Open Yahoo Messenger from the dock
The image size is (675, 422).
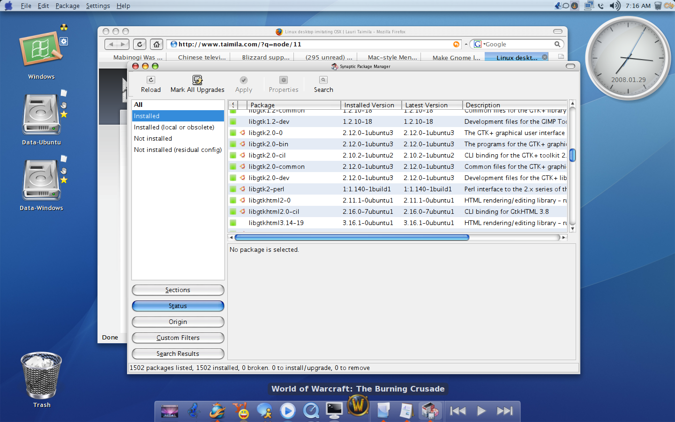pyautogui.click(x=241, y=411)
